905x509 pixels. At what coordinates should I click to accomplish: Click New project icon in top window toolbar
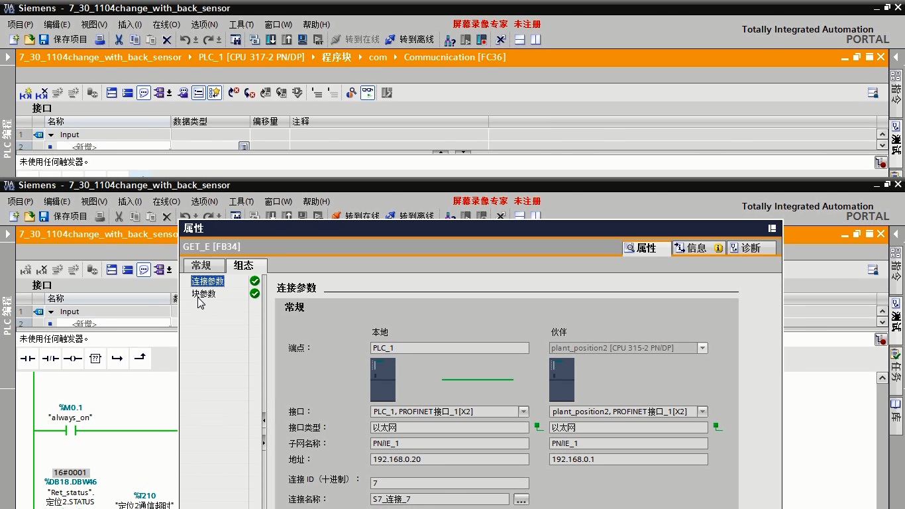click(13, 40)
